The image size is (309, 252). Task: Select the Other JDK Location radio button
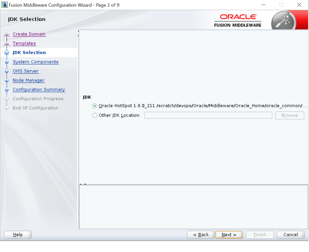(95, 115)
